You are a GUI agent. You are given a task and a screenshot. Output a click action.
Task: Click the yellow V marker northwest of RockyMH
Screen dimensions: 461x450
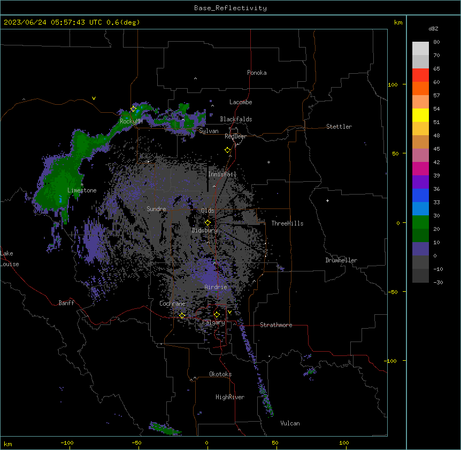pyautogui.click(x=94, y=98)
